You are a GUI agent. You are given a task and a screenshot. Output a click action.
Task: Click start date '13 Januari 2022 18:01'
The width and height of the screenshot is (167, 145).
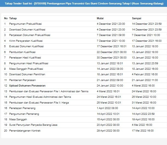click(x=110, y=63)
